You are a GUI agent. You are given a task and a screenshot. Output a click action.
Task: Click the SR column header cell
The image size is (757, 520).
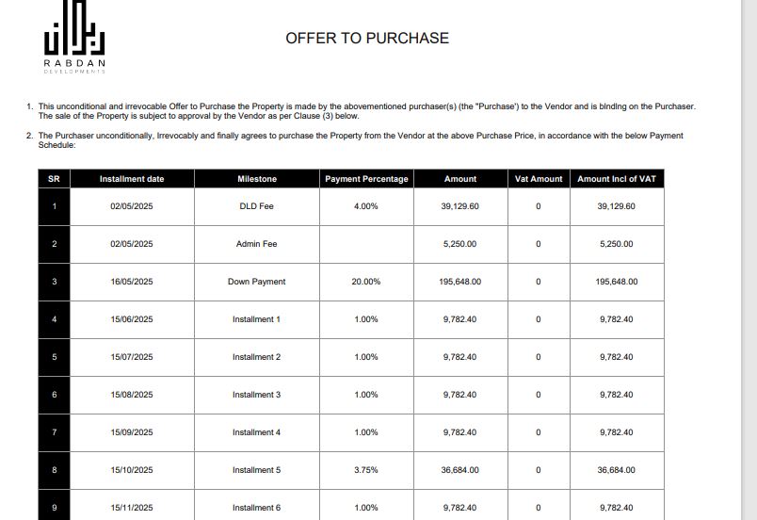[54, 179]
